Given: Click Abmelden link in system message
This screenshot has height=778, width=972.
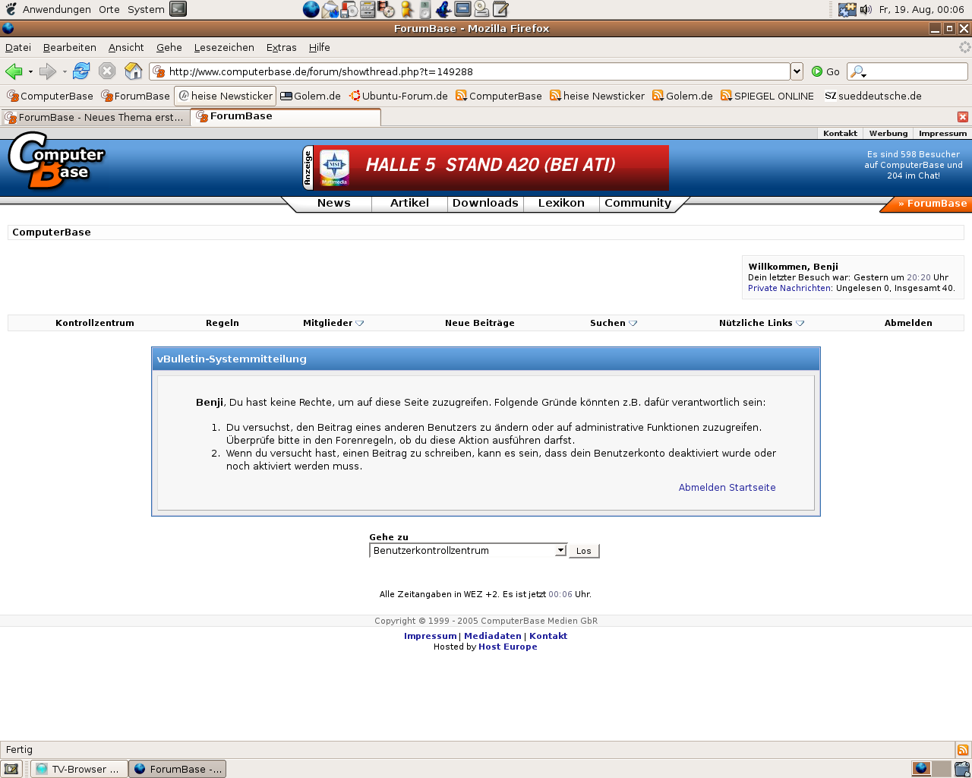Looking at the screenshot, I should 702,488.
